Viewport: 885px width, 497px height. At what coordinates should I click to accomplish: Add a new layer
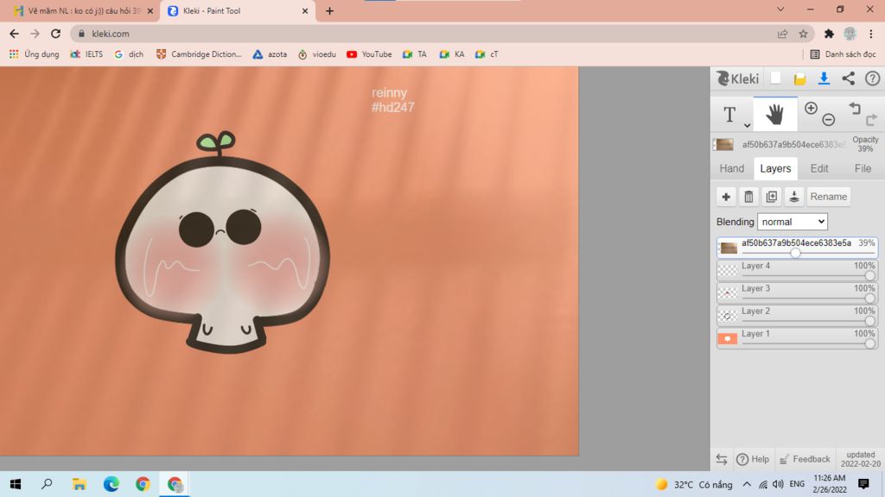pos(726,197)
